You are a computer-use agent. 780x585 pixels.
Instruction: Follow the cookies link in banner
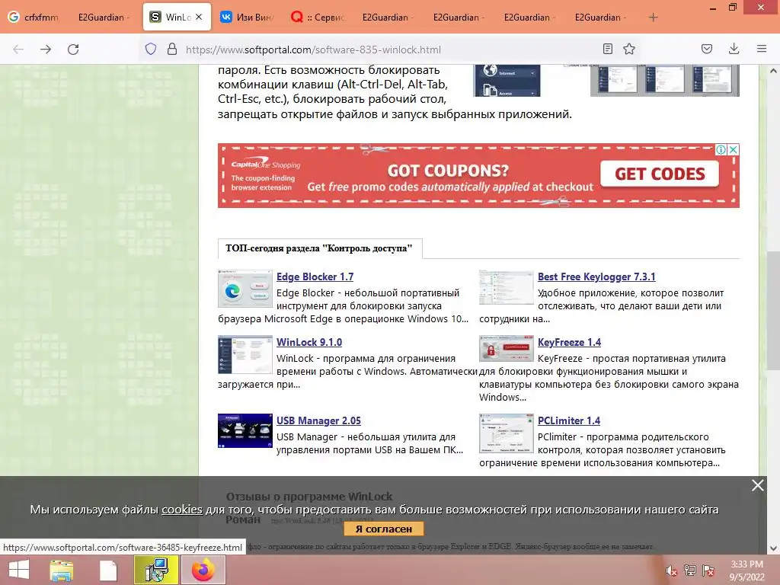pos(181,510)
